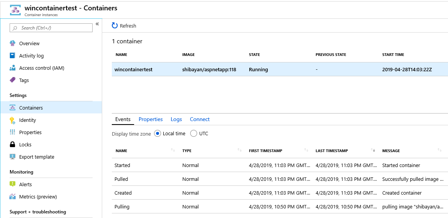Click the Tags icon in sidebar

pos(13,80)
